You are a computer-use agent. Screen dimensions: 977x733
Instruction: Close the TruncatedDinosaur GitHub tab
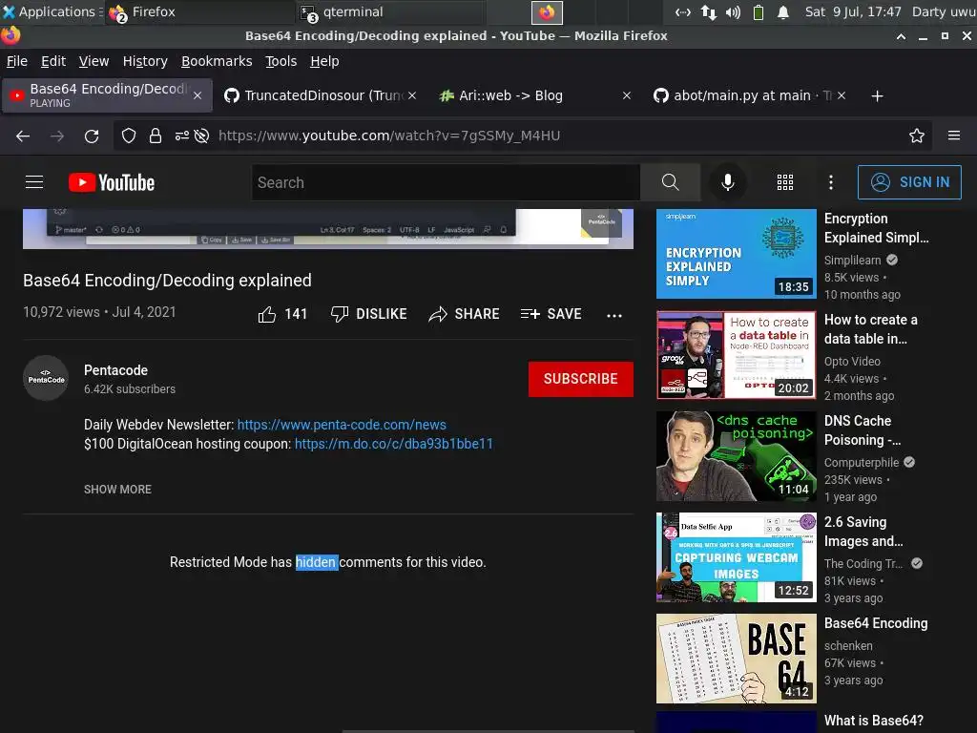pyautogui.click(x=412, y=95)
